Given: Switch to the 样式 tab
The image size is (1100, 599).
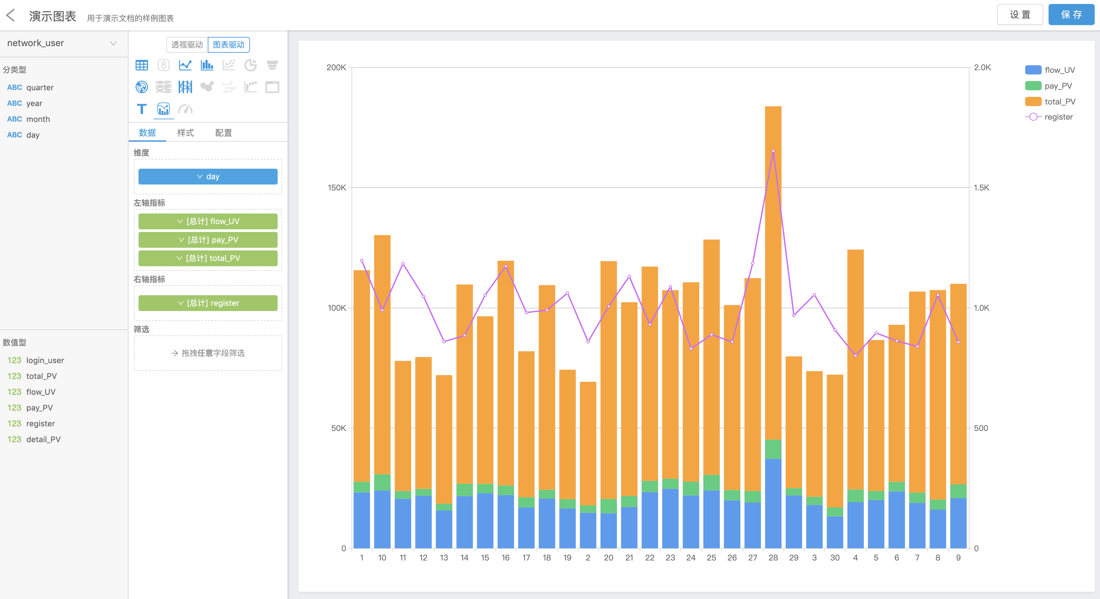Looking at the screenshot, I should [185, 133].
